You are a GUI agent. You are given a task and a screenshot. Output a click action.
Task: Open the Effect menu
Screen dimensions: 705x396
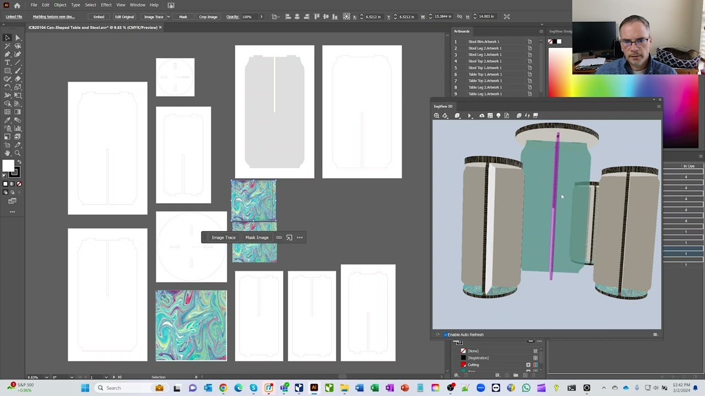[x=106, y=5]
